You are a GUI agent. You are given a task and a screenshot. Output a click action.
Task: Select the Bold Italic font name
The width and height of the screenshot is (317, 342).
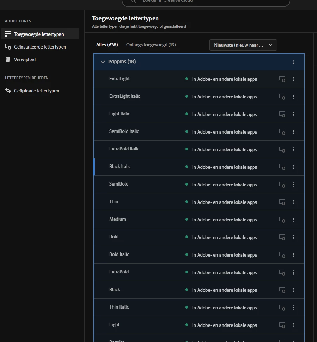point(119,254)
